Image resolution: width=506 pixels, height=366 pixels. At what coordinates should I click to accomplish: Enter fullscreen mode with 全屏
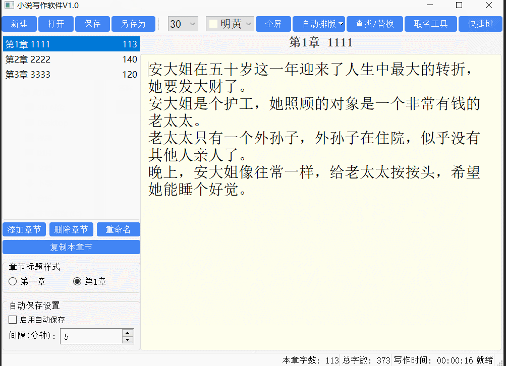[273, 24]
